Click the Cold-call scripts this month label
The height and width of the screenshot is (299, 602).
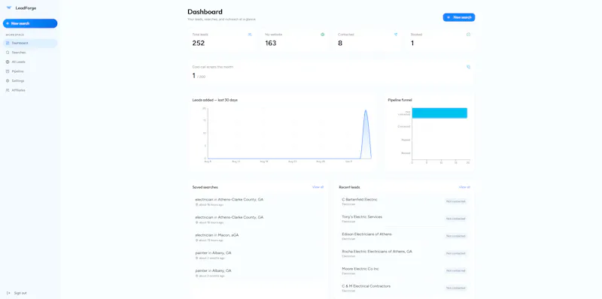(213, 67)
